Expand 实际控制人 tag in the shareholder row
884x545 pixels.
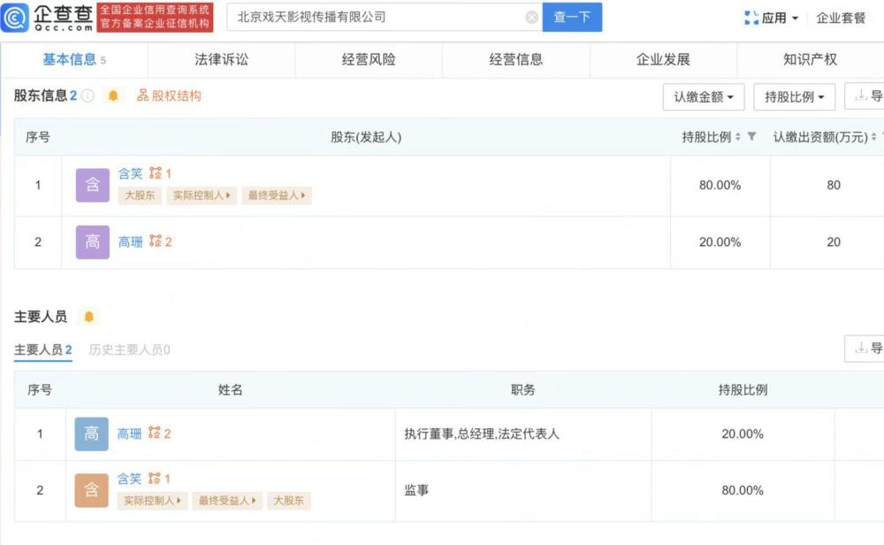tap(202, 196)
